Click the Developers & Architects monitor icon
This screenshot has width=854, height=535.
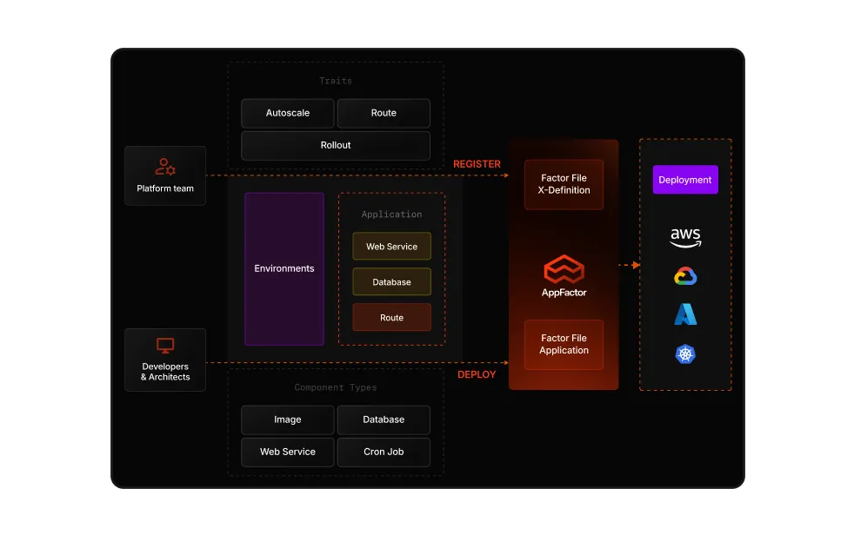[x=165, y=346]
